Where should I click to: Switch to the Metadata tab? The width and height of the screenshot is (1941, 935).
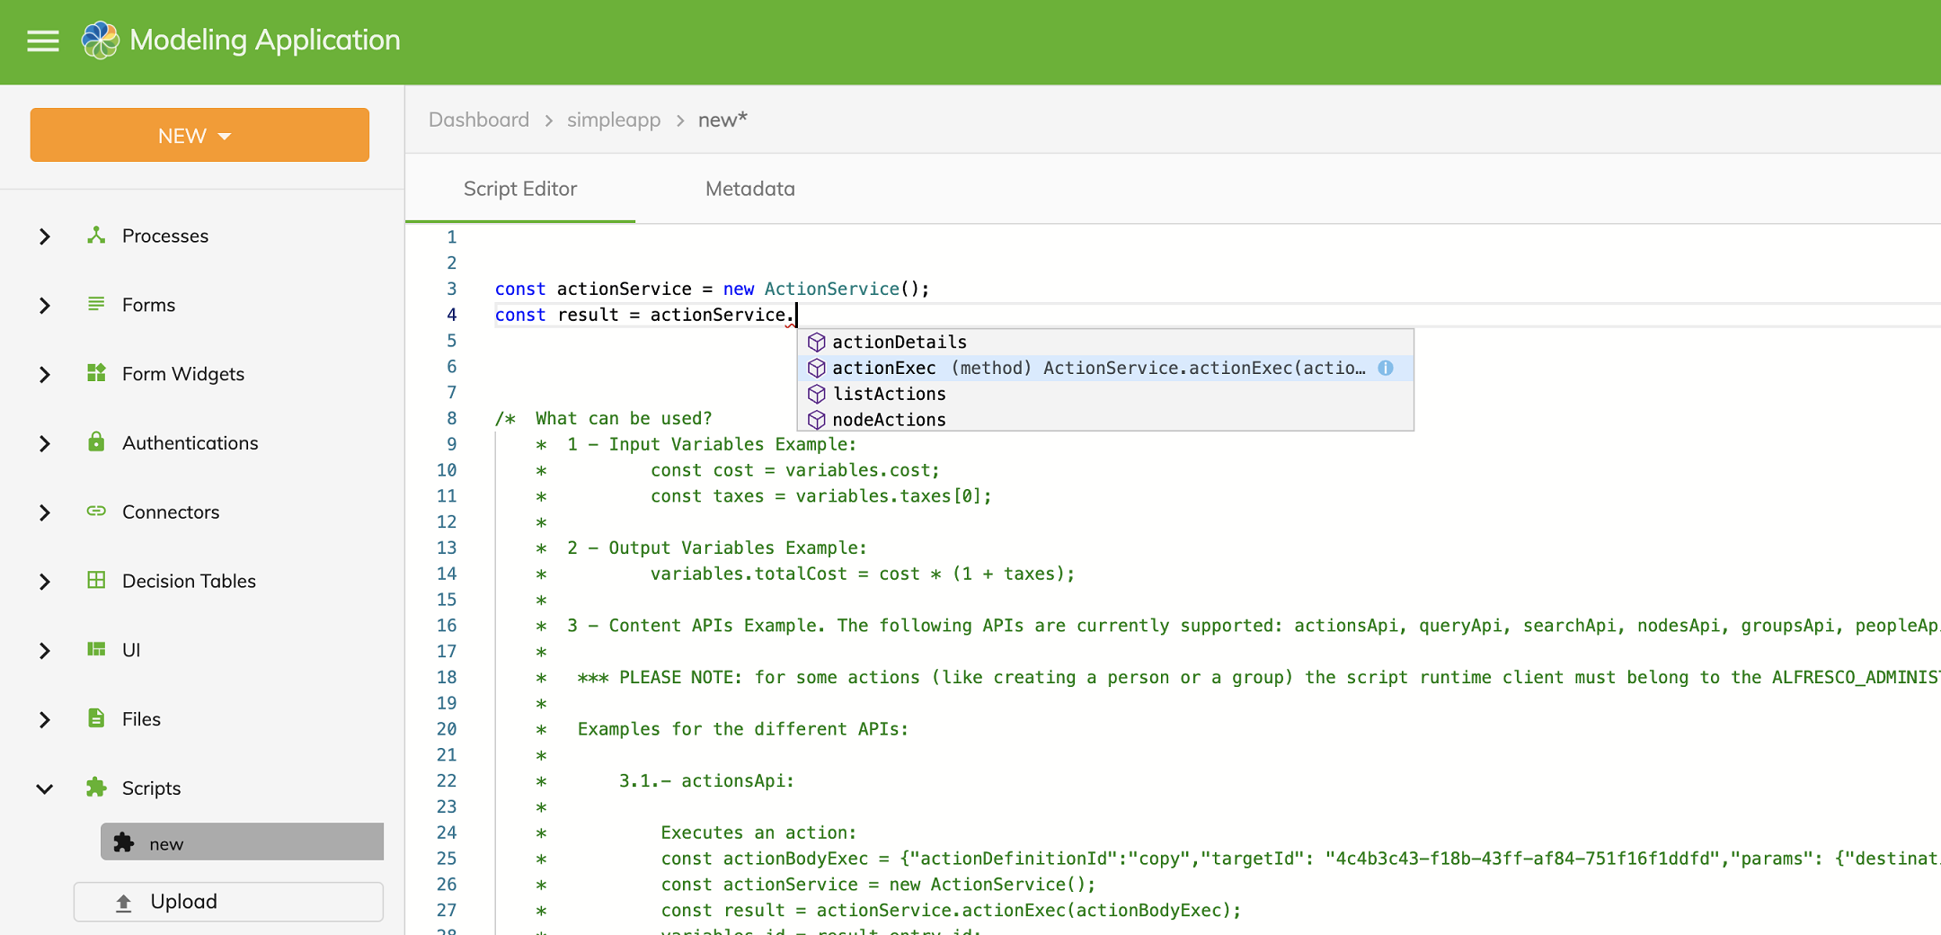click(749, 189)
